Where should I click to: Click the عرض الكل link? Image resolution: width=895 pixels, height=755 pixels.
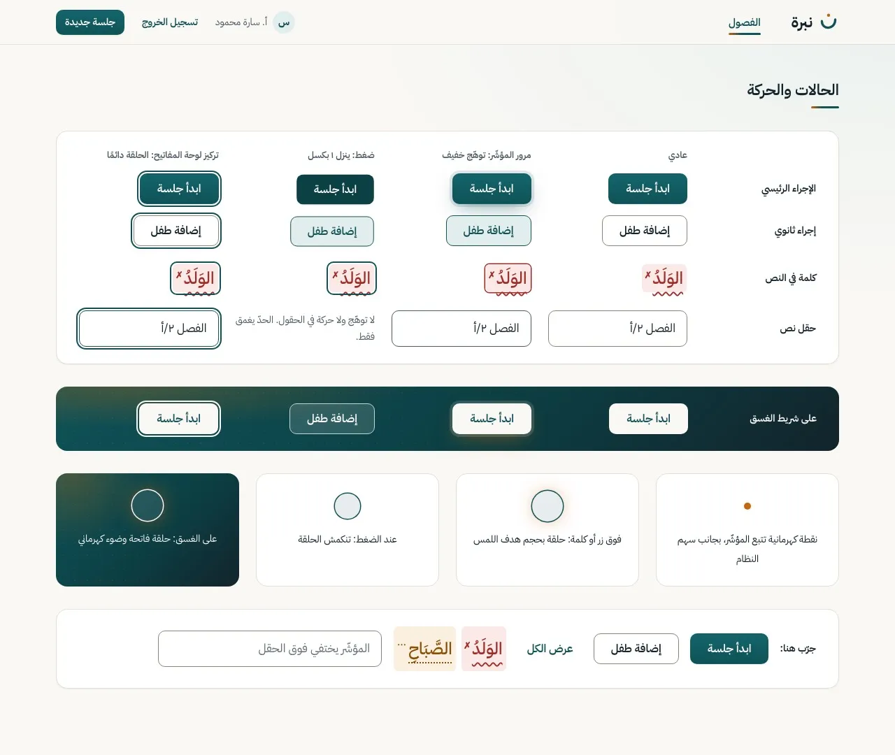click(550, 649)
